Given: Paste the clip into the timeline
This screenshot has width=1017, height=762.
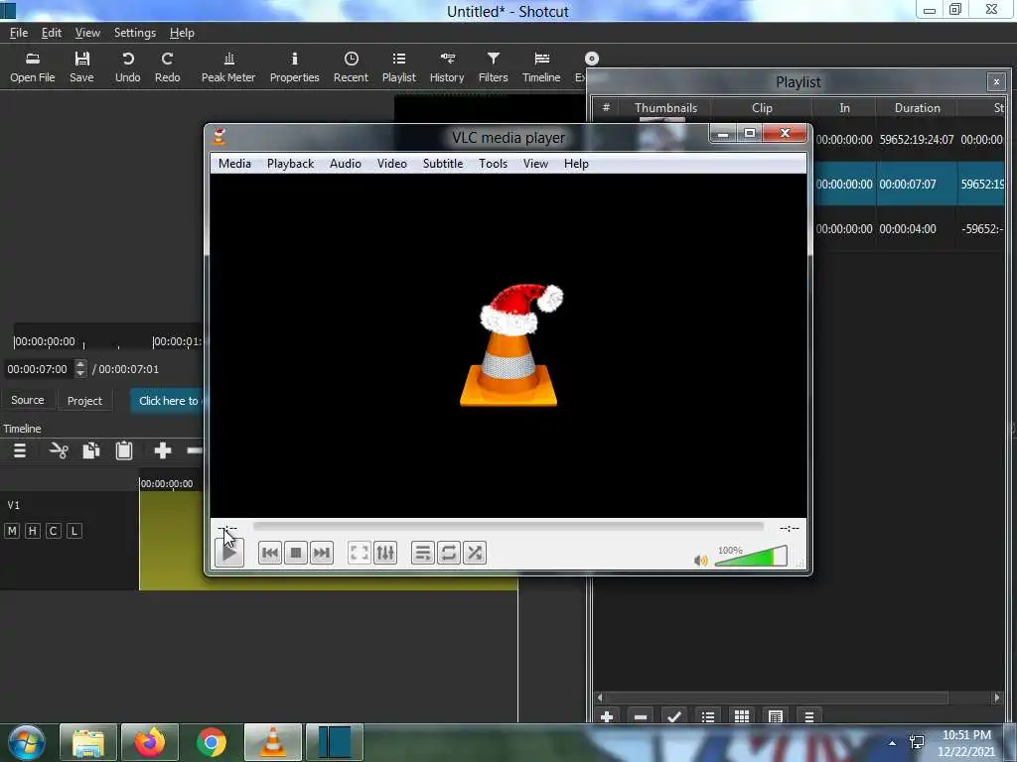Looking at the screenshot, I should pyautogui.click(x=124, y=451).
